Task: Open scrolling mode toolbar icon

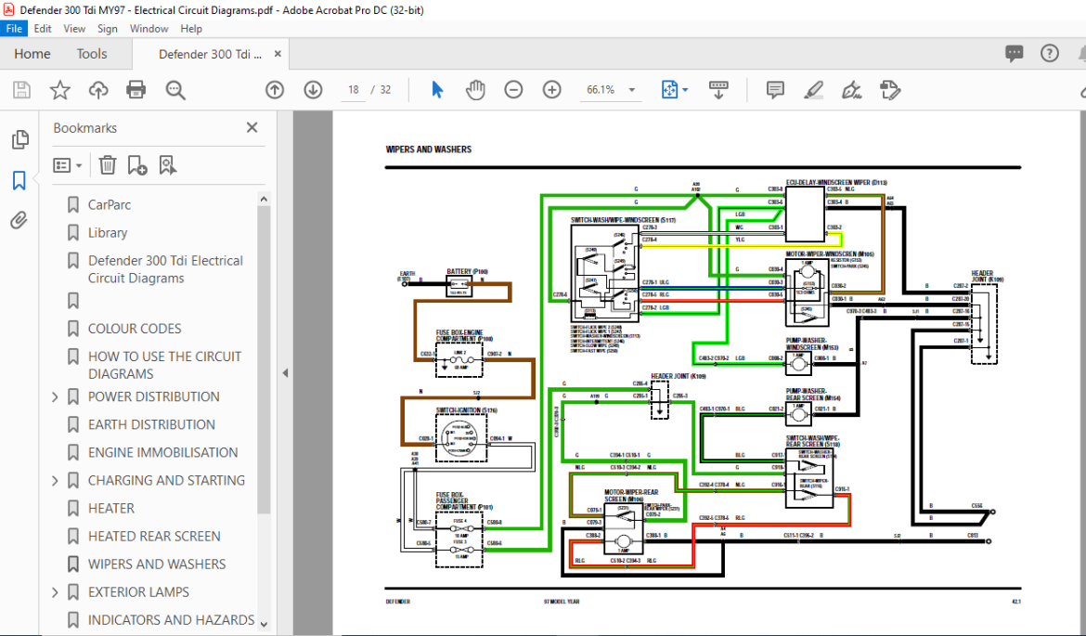Action: click(x=718, y=90)
